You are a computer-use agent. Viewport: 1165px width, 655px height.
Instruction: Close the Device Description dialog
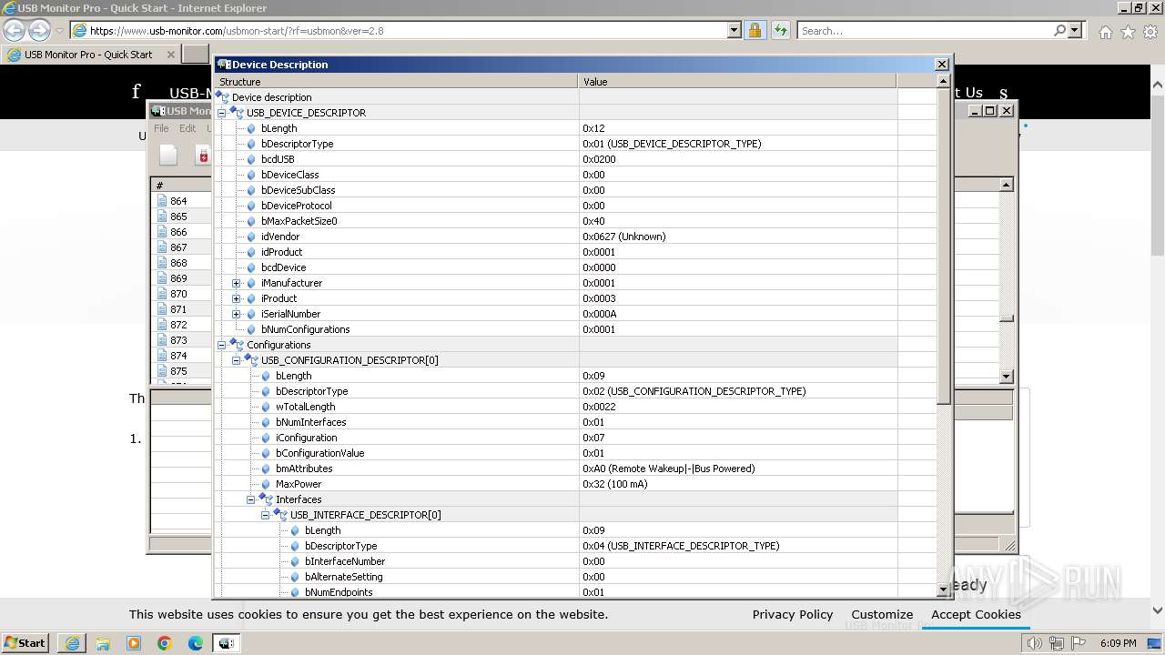[942, 64]
